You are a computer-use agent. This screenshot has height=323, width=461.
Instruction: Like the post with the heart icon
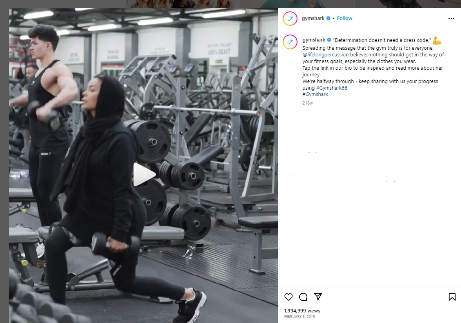pos(289,297)
